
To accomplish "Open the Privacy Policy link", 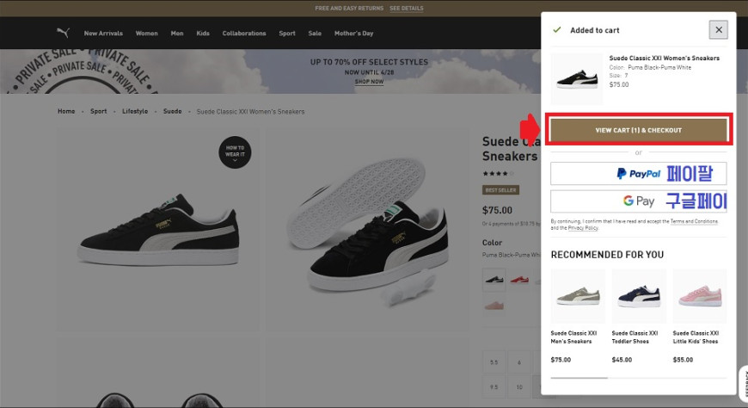I will (582, 228).
